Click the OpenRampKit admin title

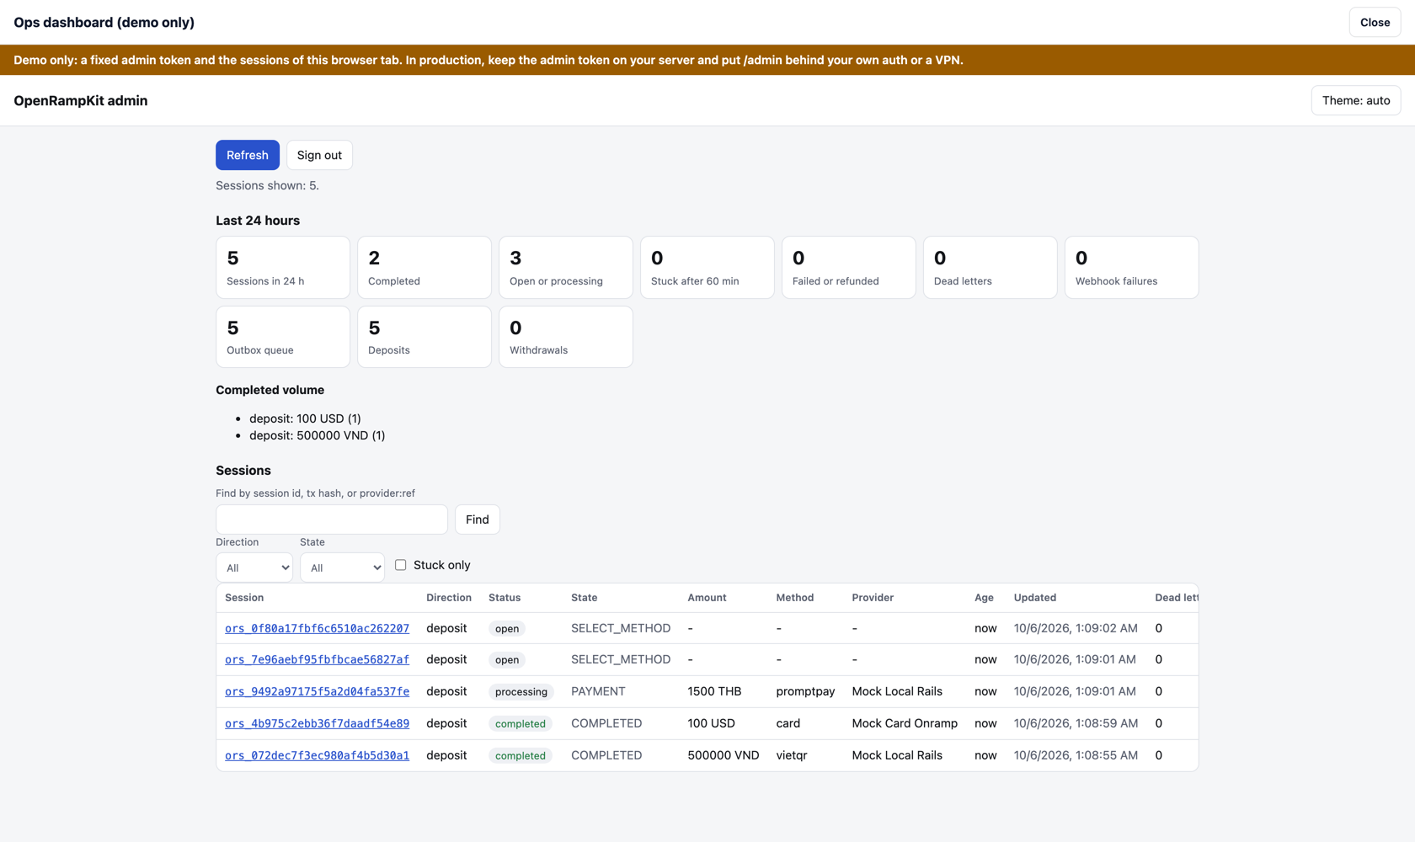click(80, 100)
